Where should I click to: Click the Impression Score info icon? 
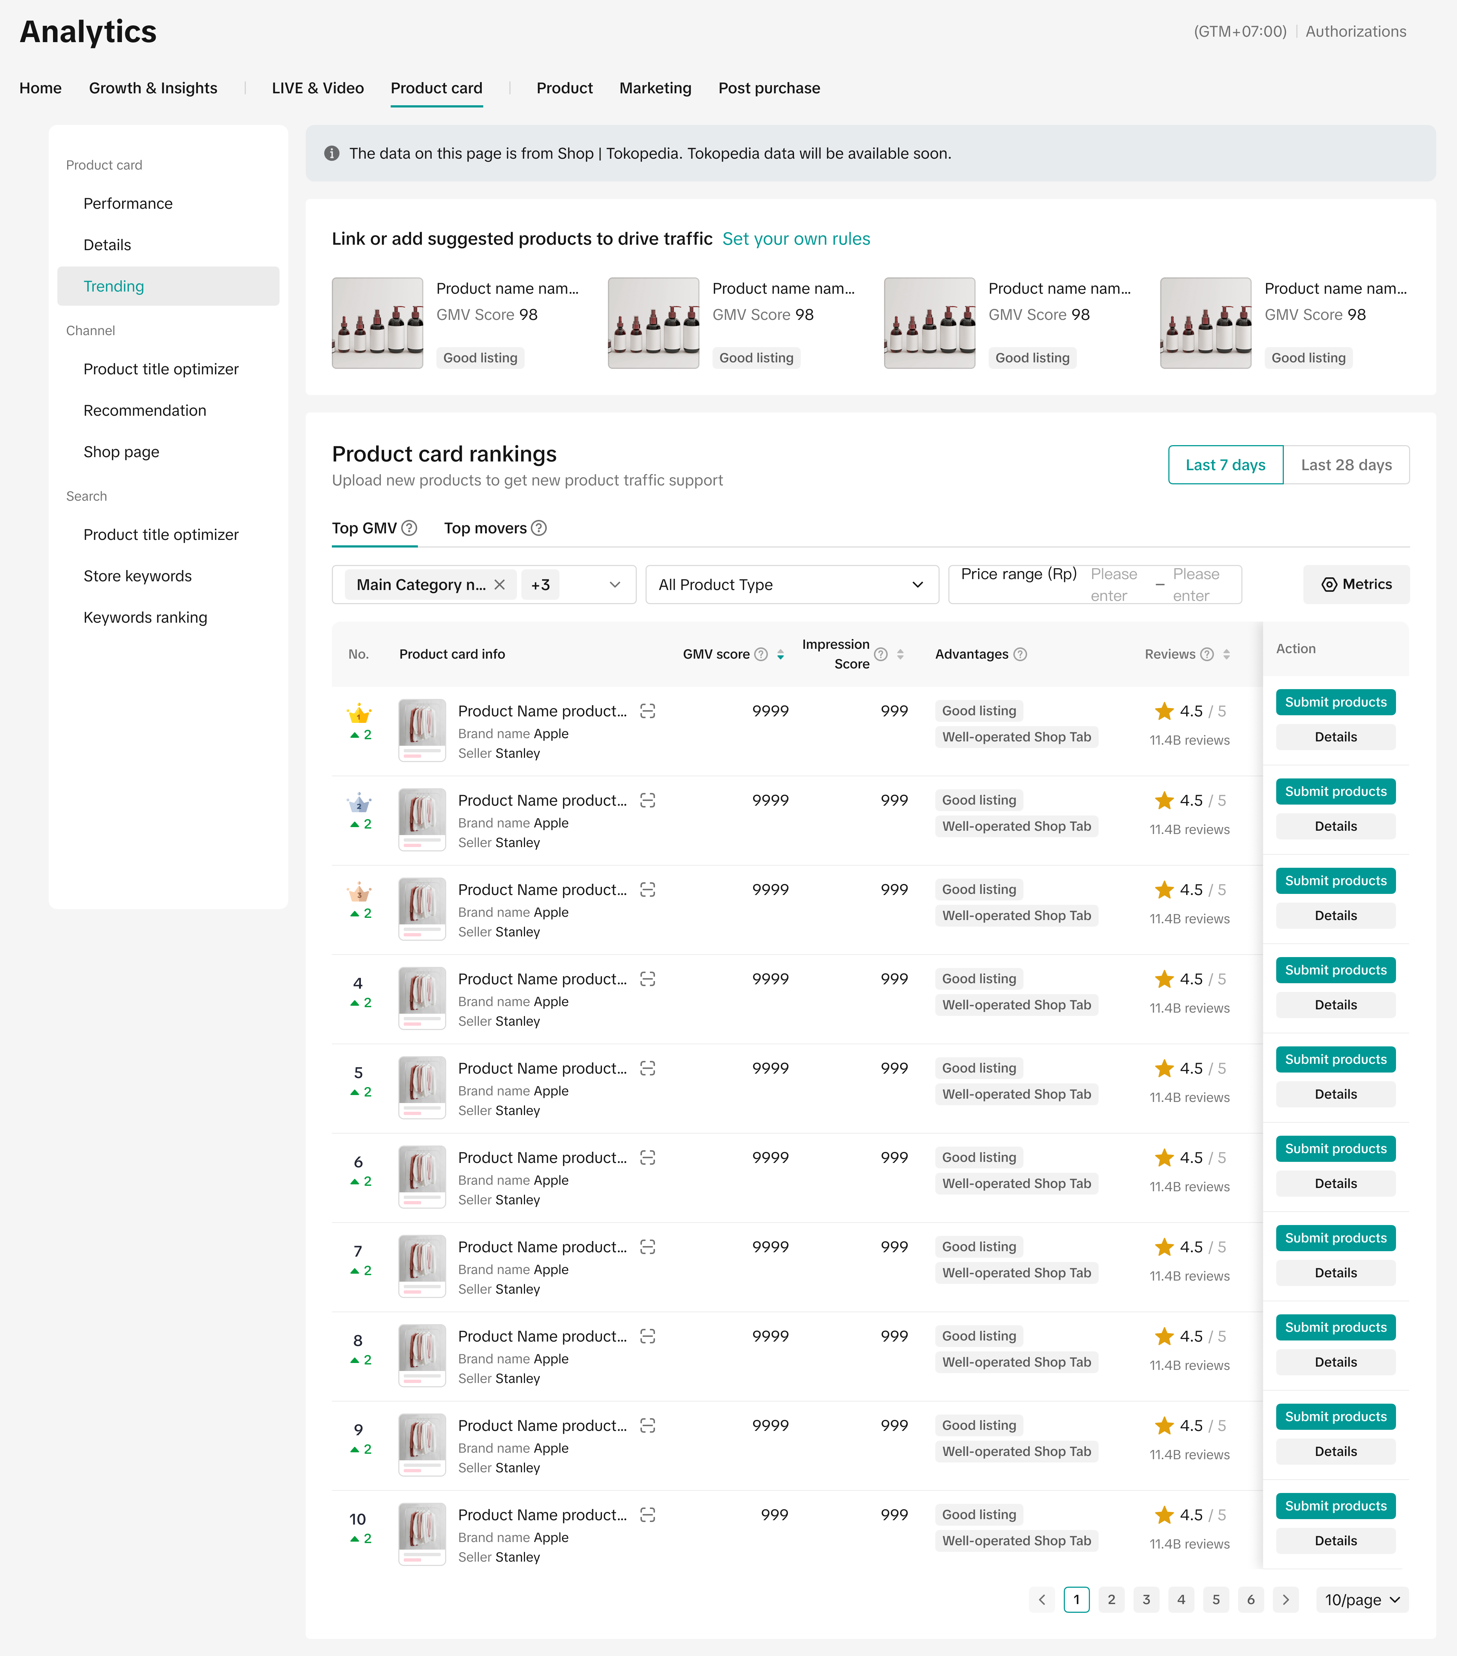[x=881, y=654]
